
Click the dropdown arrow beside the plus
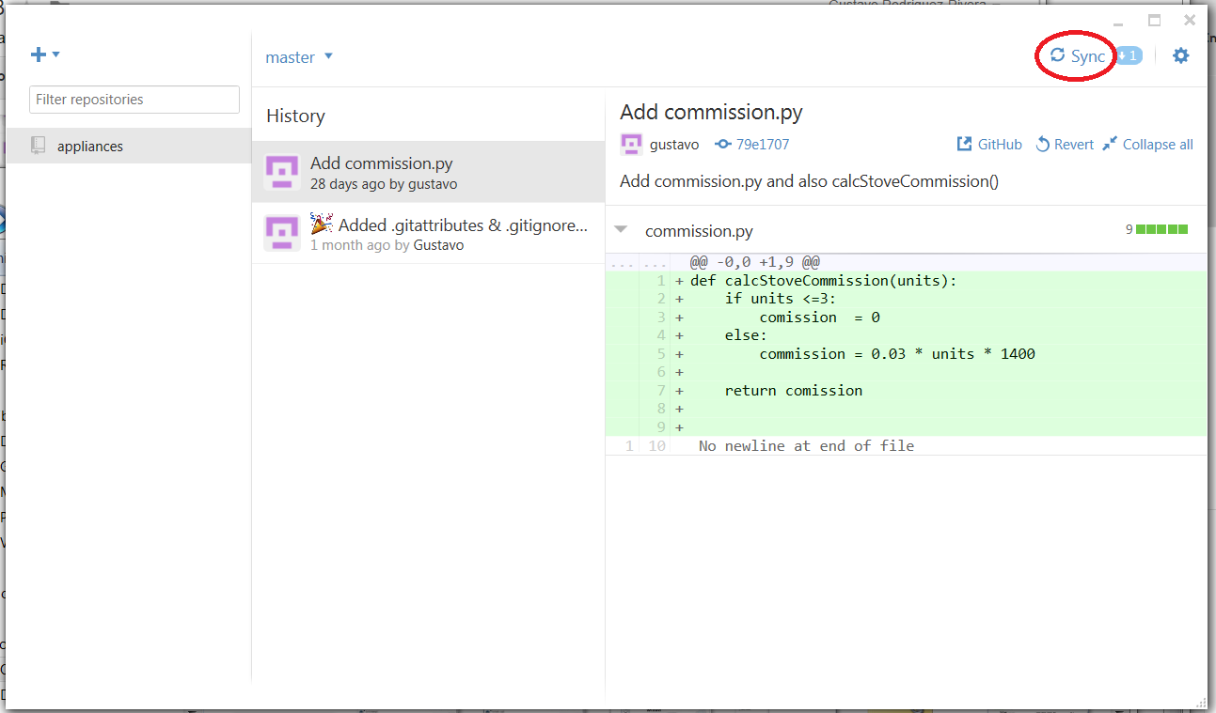(x=56, y=54)
